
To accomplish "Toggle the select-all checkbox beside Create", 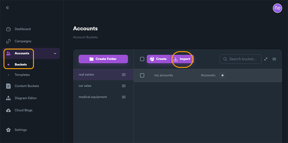I will click(x=142, y=59).
